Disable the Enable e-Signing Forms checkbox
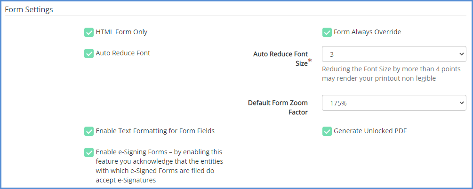This screenshot has width=473, height=189. [89, 153]
